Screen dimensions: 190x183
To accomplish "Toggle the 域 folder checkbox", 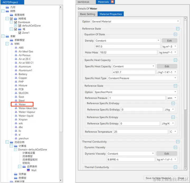I will click(16, 29).
